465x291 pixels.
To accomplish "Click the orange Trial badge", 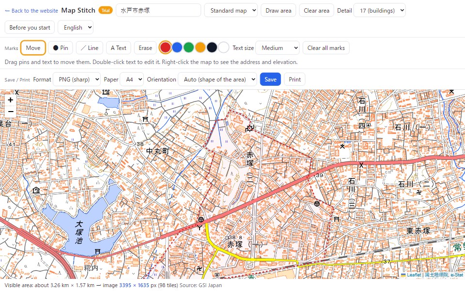I will tap(106, 10).
